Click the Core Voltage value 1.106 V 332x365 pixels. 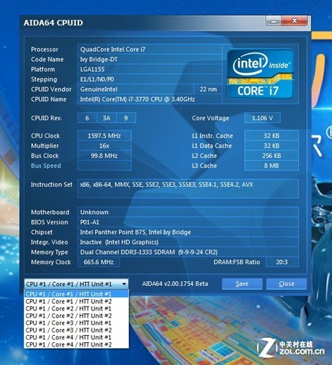262,118
